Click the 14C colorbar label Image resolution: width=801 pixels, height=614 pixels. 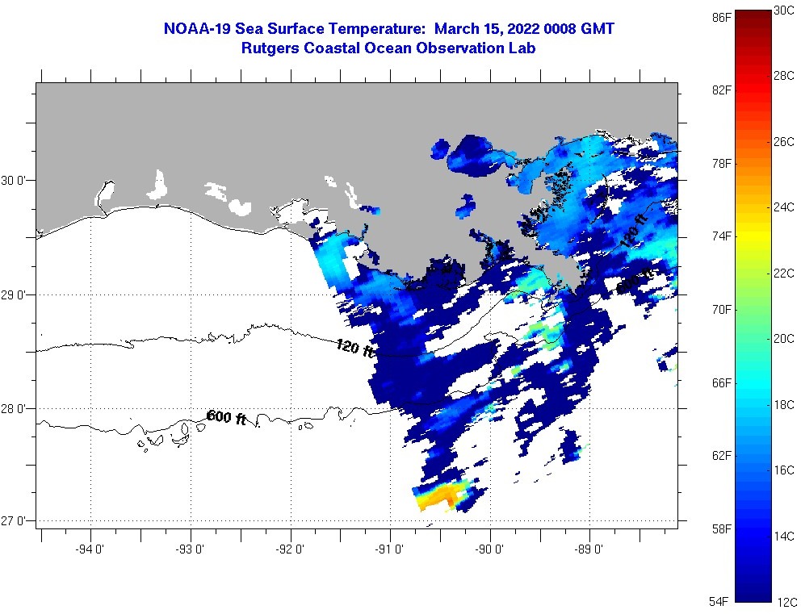[784, 536]
